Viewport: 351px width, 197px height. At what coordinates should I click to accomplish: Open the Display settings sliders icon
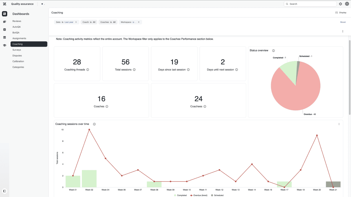coord(336,13)
